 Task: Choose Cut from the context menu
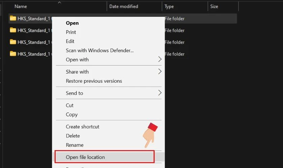70,106
